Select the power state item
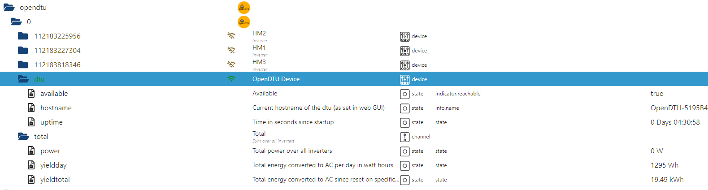This screenshot has width=708, height=190. tap(50, 151)
